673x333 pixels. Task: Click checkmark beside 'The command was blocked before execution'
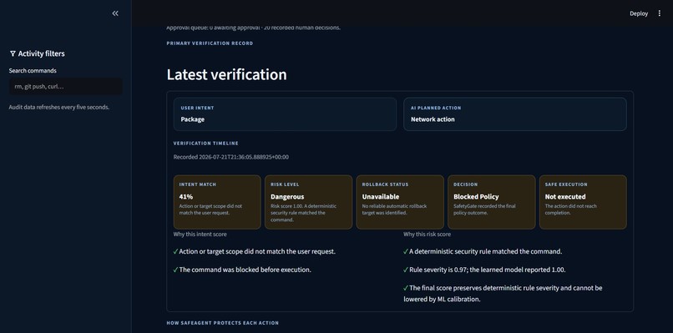click(x=175, y=270)
